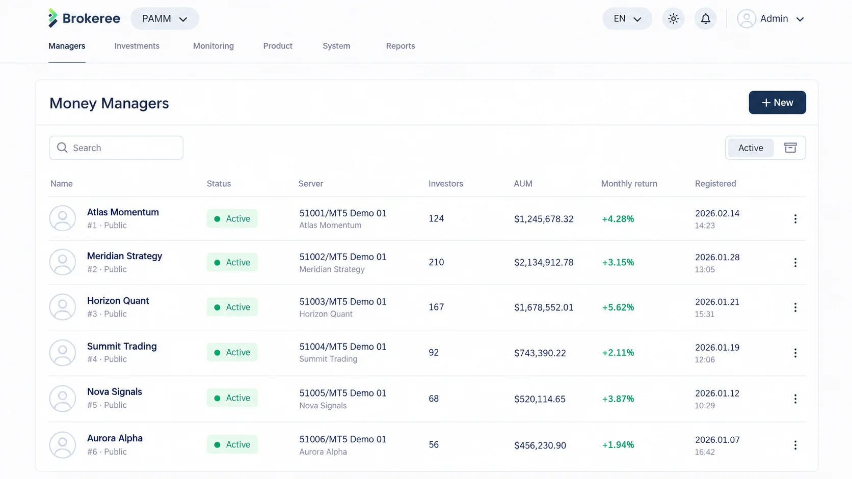852x479 pixels.
Task: Sort by the AUM column header
Action: coord(523,184)
